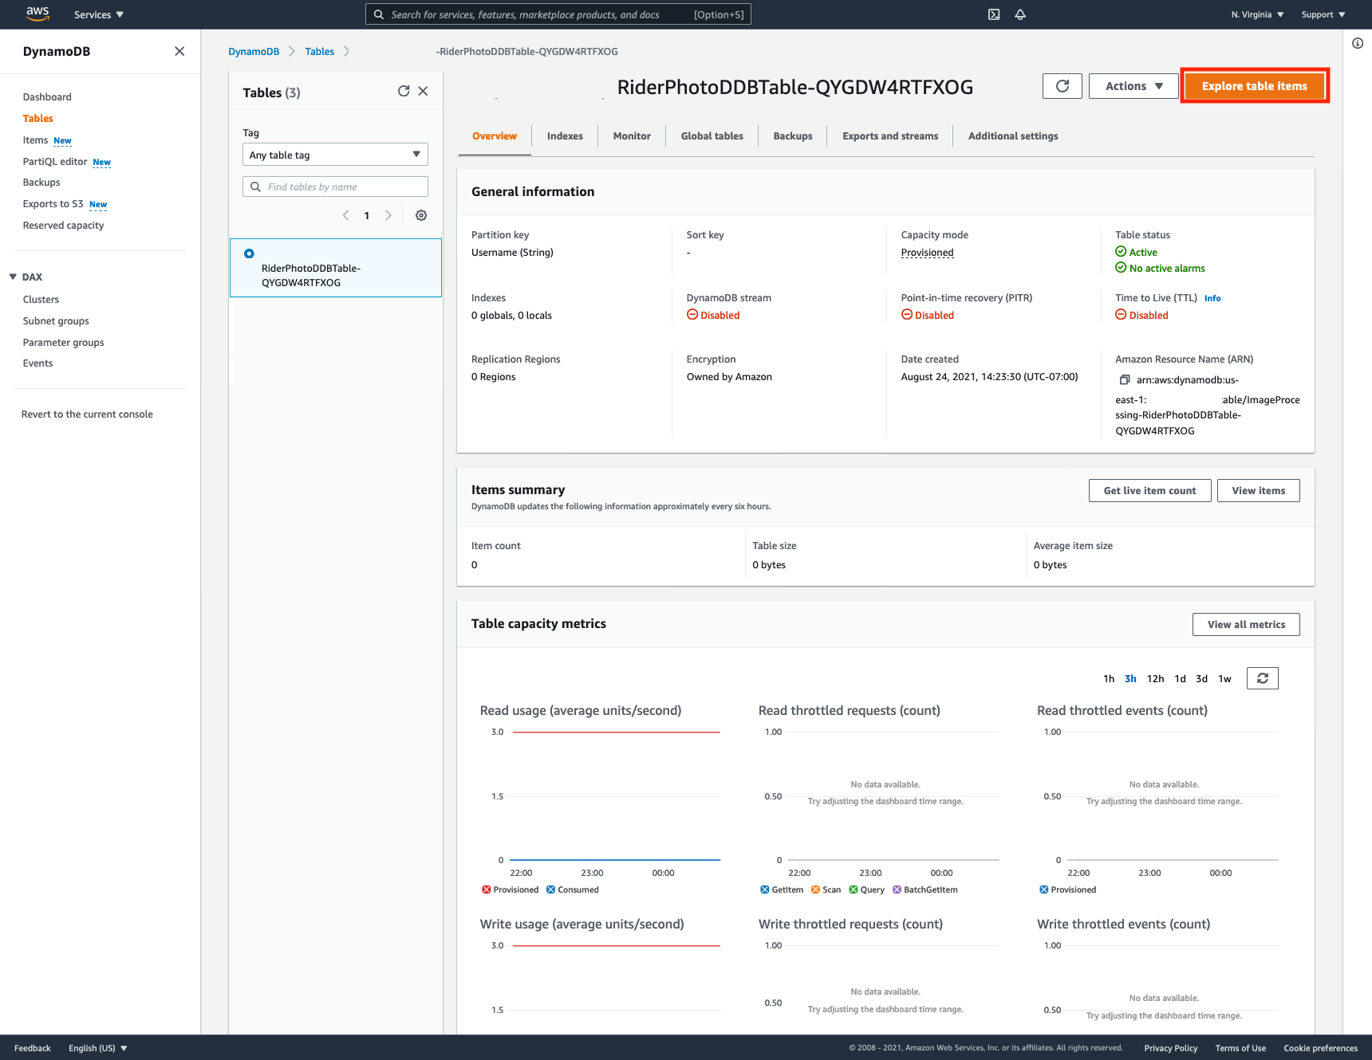Viewport: 1372px width, 1060px height.
Task: Open DAX Clusters in sidebar
Action: pyautogui.click(x=41, y=300)
